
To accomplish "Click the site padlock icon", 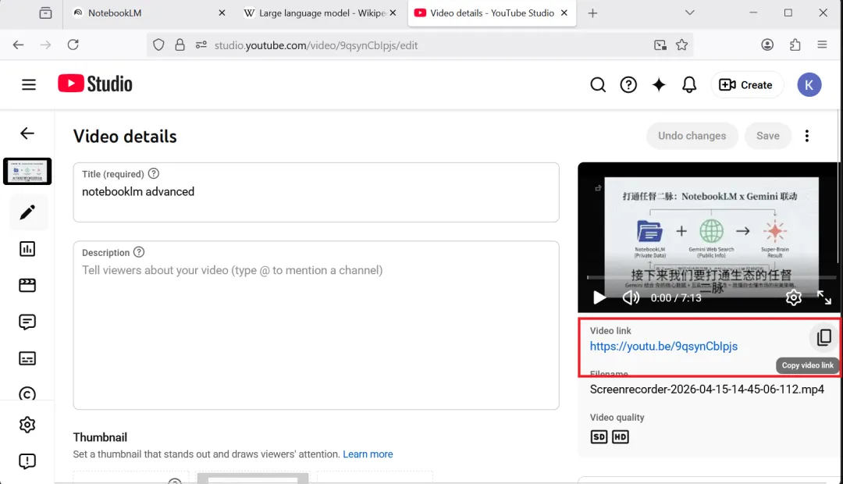I will click(180, 45).
